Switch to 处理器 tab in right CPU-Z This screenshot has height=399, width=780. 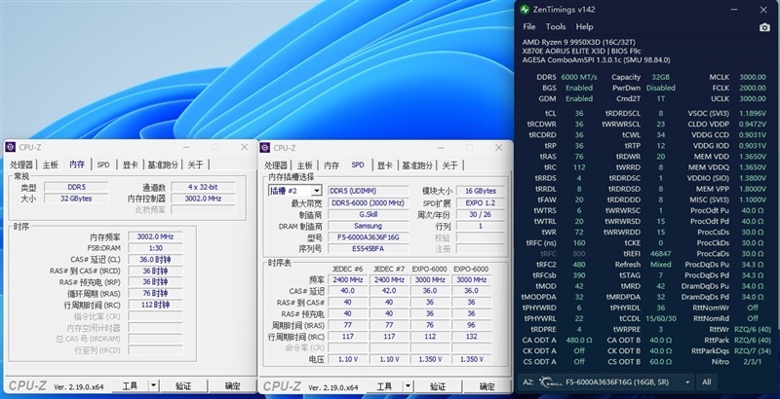point(276,165)
